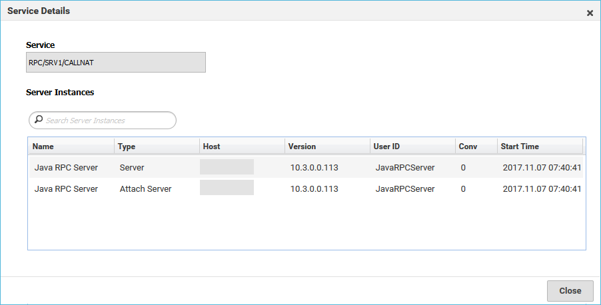Click JavaRPCServer user ID in Server row
Image resolution: width=601 pixels, height=305 pixels.
(x=404, y=167)
